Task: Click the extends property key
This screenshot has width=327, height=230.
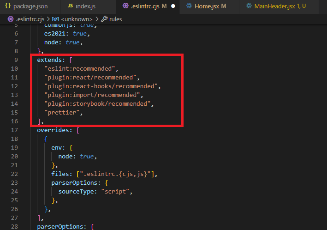Action: (49, 60)
